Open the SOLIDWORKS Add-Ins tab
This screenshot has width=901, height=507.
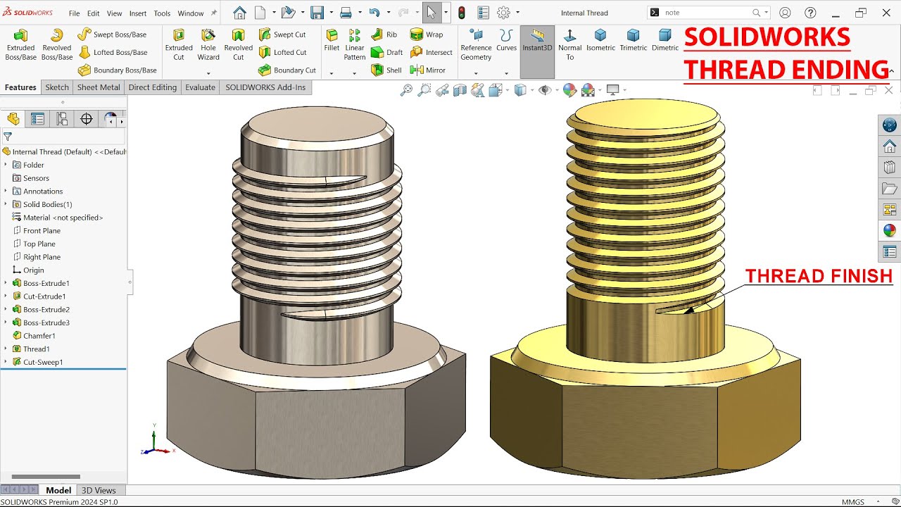tap(265, 87)
